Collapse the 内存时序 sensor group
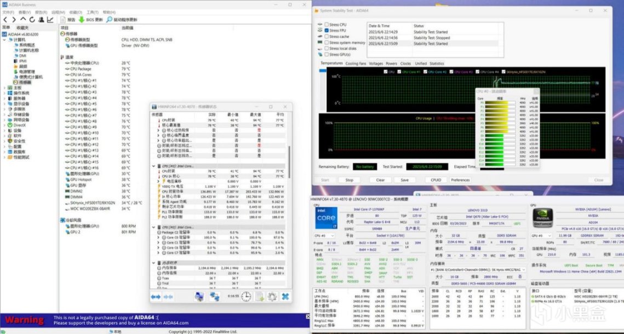Viewport: 624px width, 334px height. point(153,263)
